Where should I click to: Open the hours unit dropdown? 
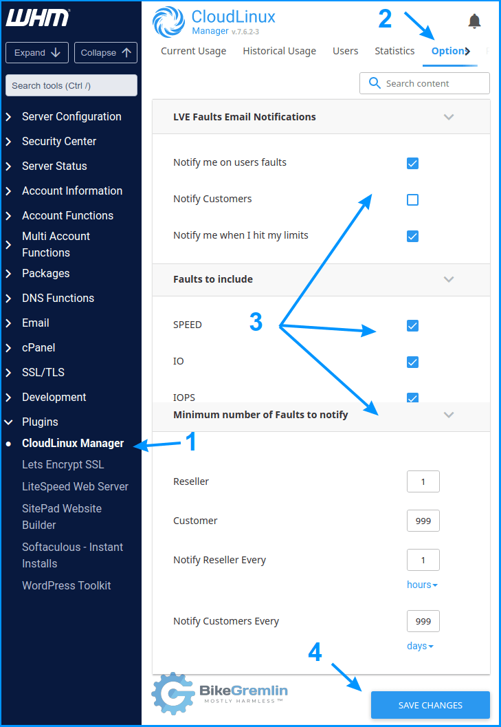tap(422, 585)
